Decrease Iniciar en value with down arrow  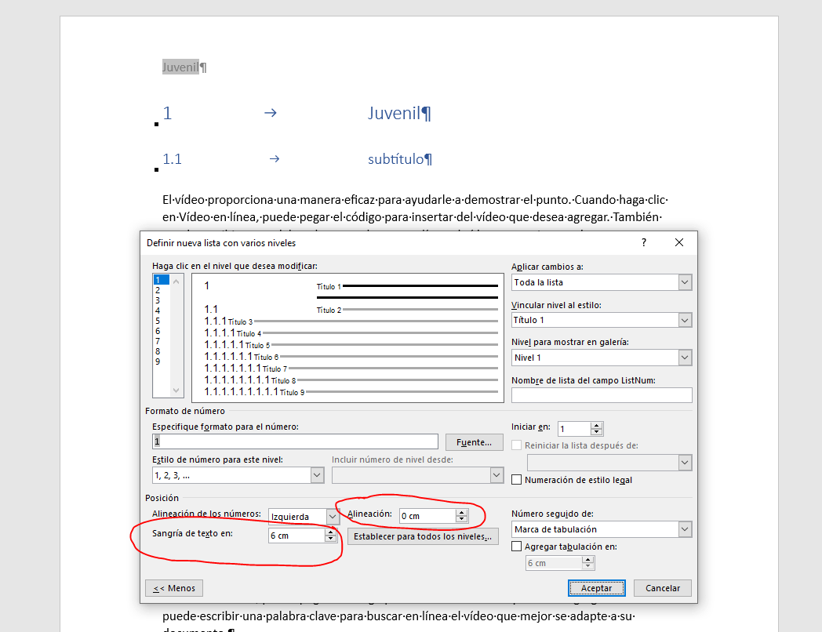(597, 432)
